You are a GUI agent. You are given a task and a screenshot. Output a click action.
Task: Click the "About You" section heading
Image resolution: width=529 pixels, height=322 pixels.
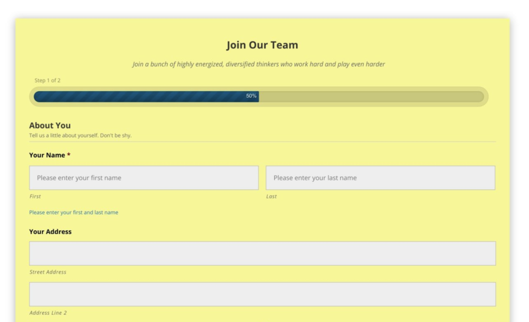tap(50, 126)
